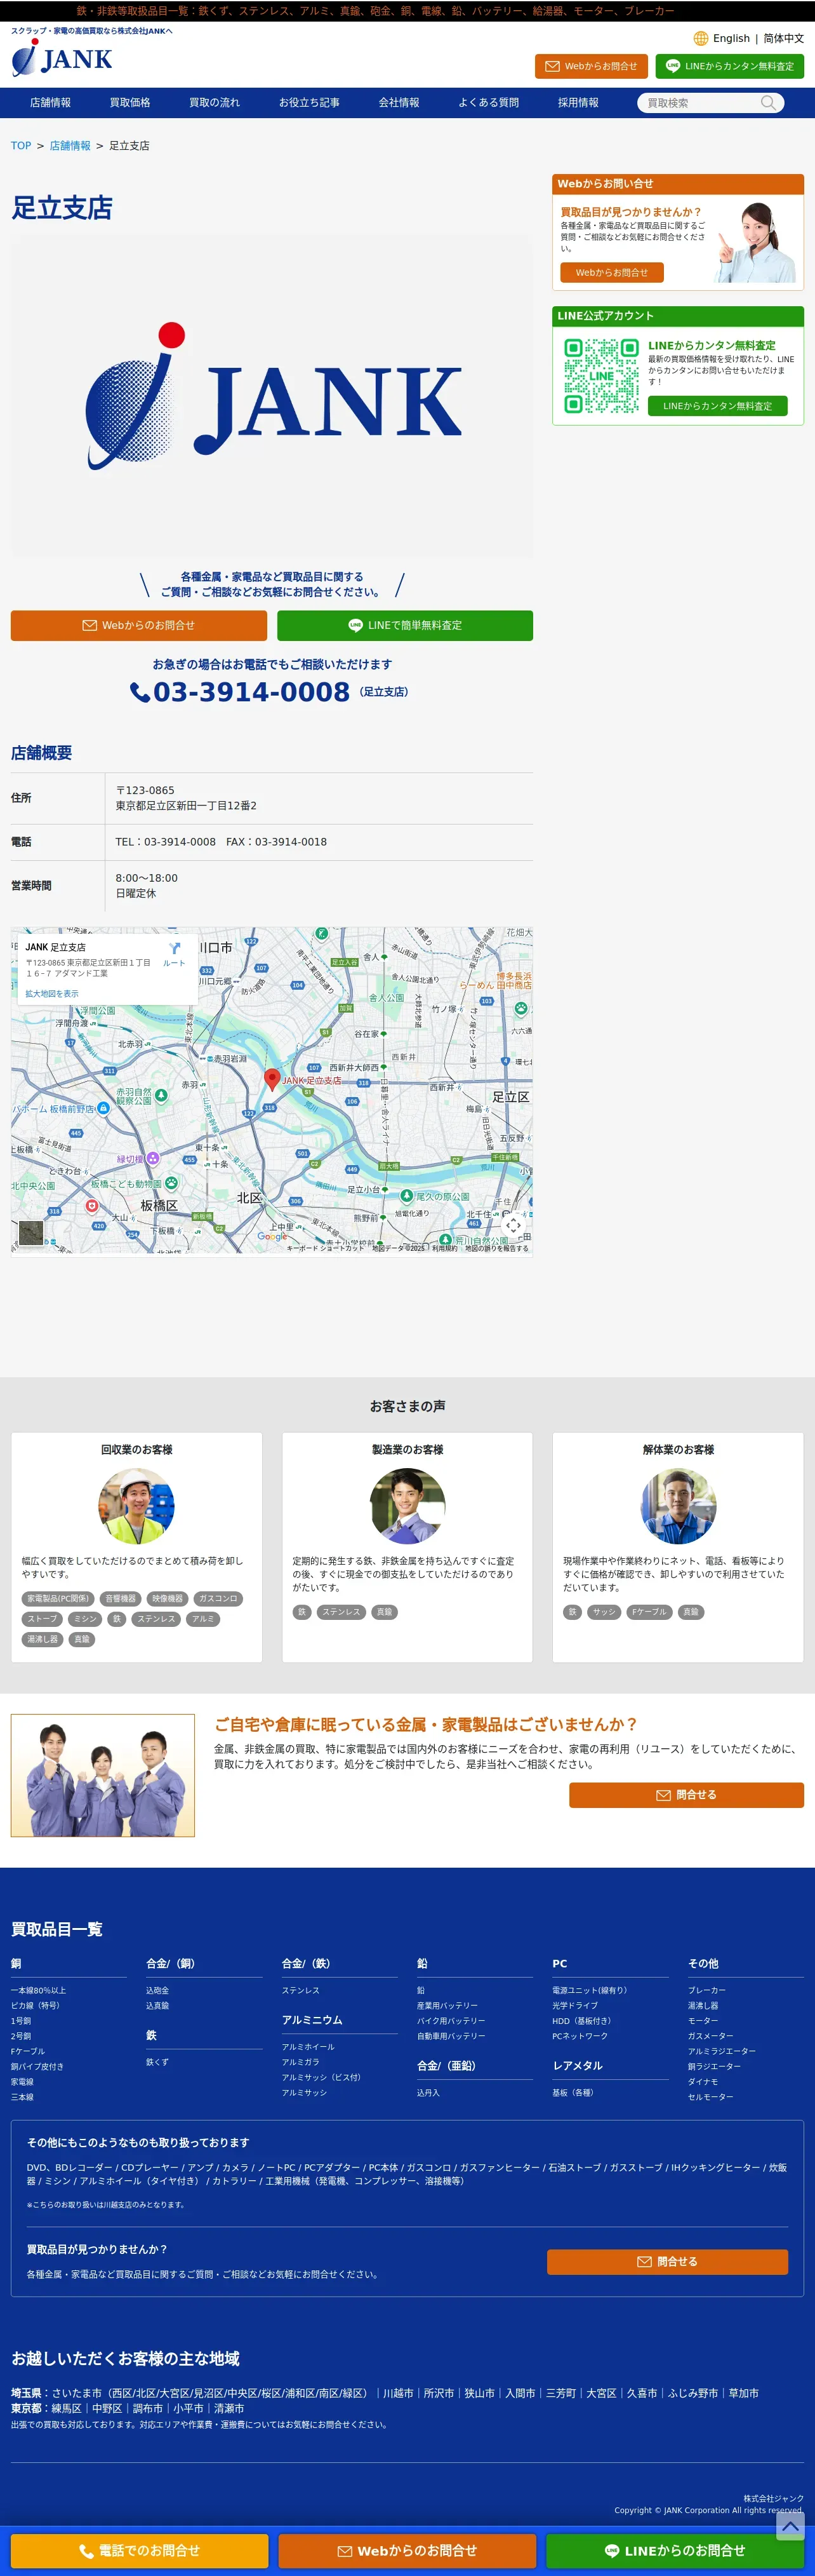Click the envelope icon in header Web問合せ button
Image resolution: width=815 pixels, height=2576 pixels.
552,66
